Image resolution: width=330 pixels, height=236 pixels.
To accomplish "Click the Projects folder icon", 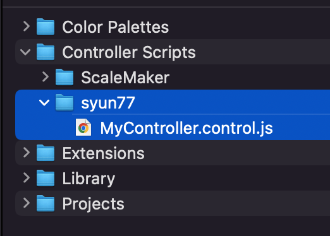I will pyautogui.click(x=46, y=203).
